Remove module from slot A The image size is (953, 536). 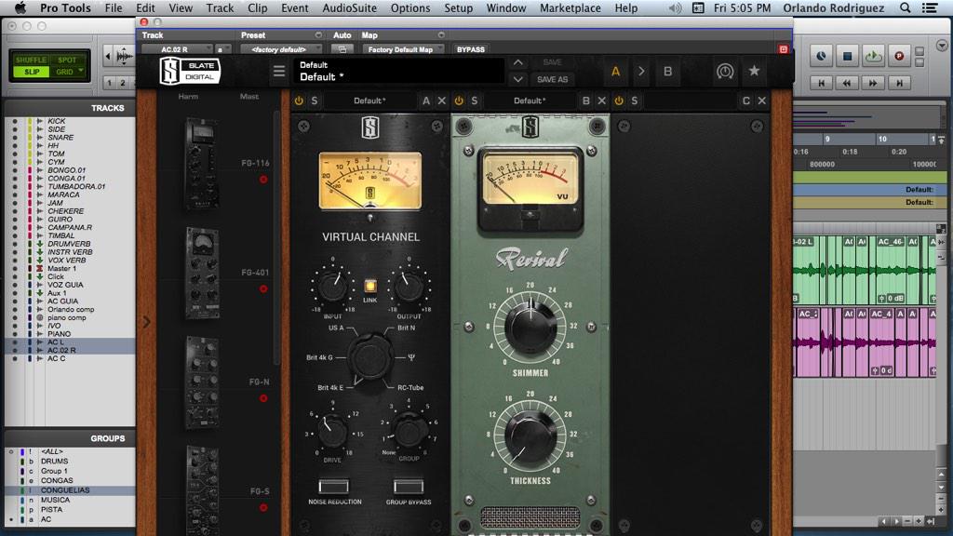pos(442,100)
